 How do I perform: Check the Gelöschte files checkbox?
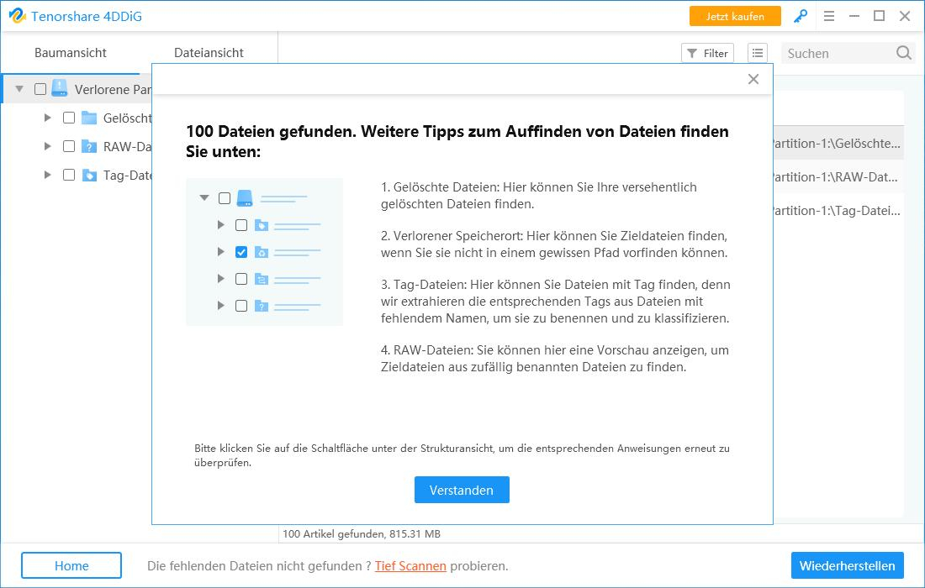click(x=70, y=118)
